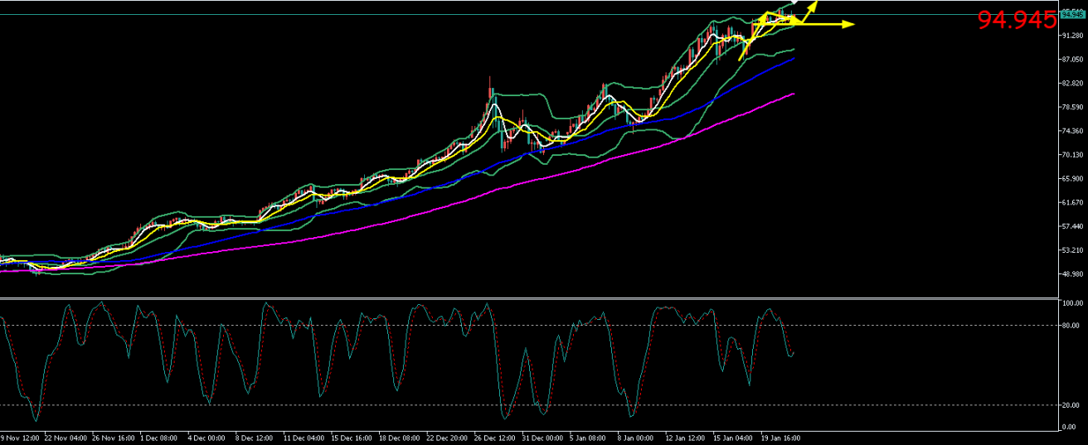Click the 26 Dec 12:00 time label

point(494,438)
